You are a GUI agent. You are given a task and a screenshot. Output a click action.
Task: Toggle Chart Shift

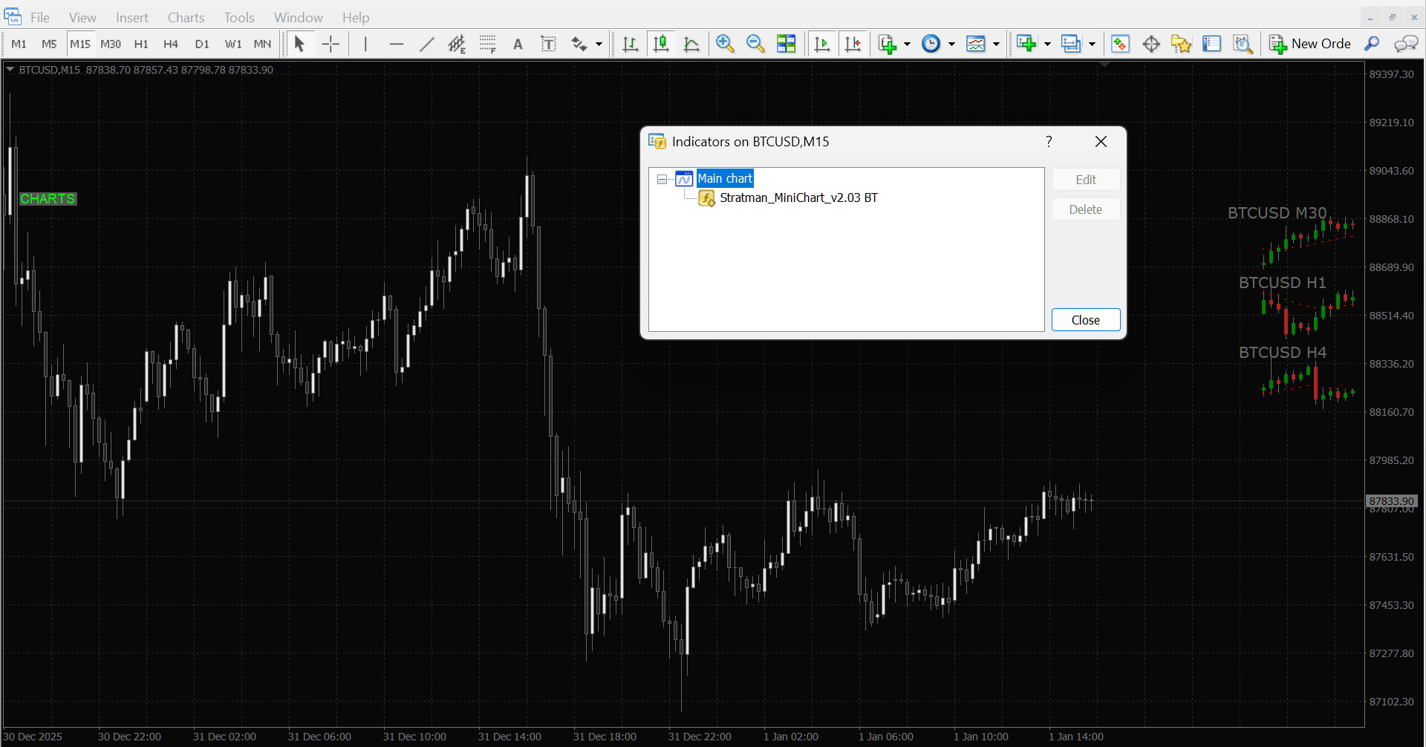tap(853, 44)
